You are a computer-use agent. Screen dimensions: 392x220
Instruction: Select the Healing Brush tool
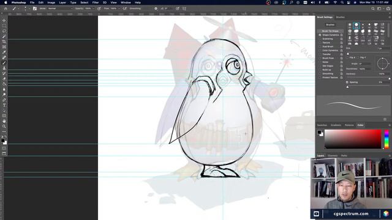[x=4, y=57]
